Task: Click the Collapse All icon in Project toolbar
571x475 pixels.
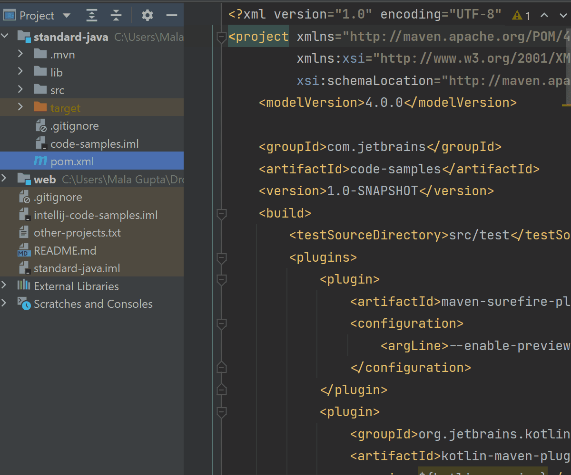Action: [x=116, y=16]
